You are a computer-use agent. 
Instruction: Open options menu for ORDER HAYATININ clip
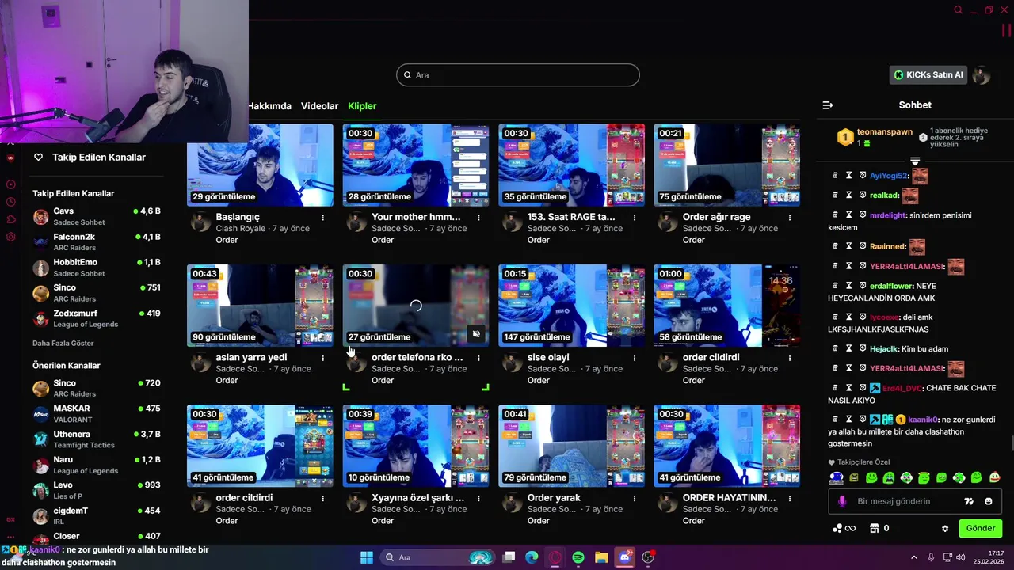pyautogui.click(x=790, y=498)
